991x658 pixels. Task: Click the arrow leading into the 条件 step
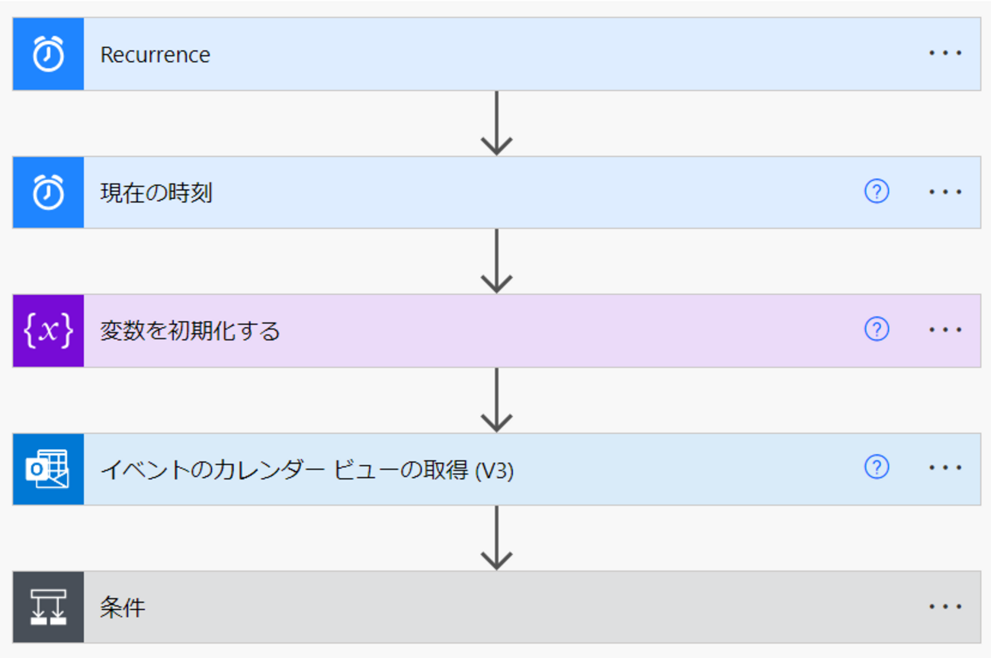pyautogui.click(x=496, y=538)
